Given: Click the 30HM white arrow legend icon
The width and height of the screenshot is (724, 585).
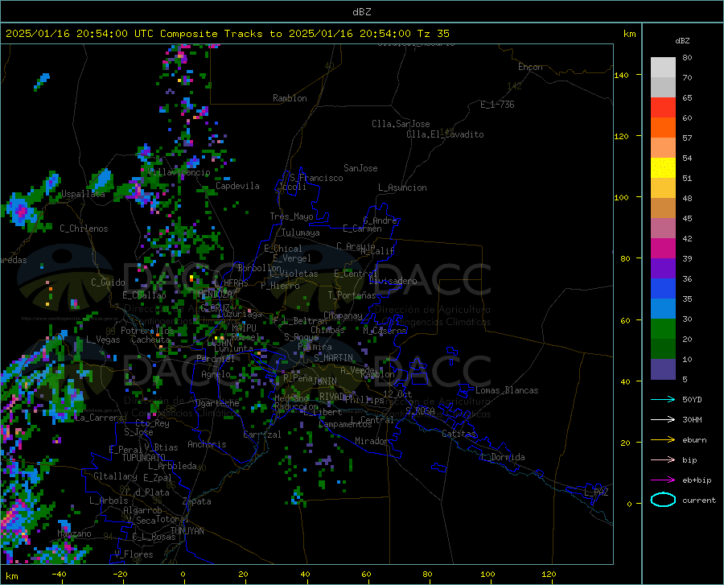Looking at the screenshot, I should tap(663, 419).
